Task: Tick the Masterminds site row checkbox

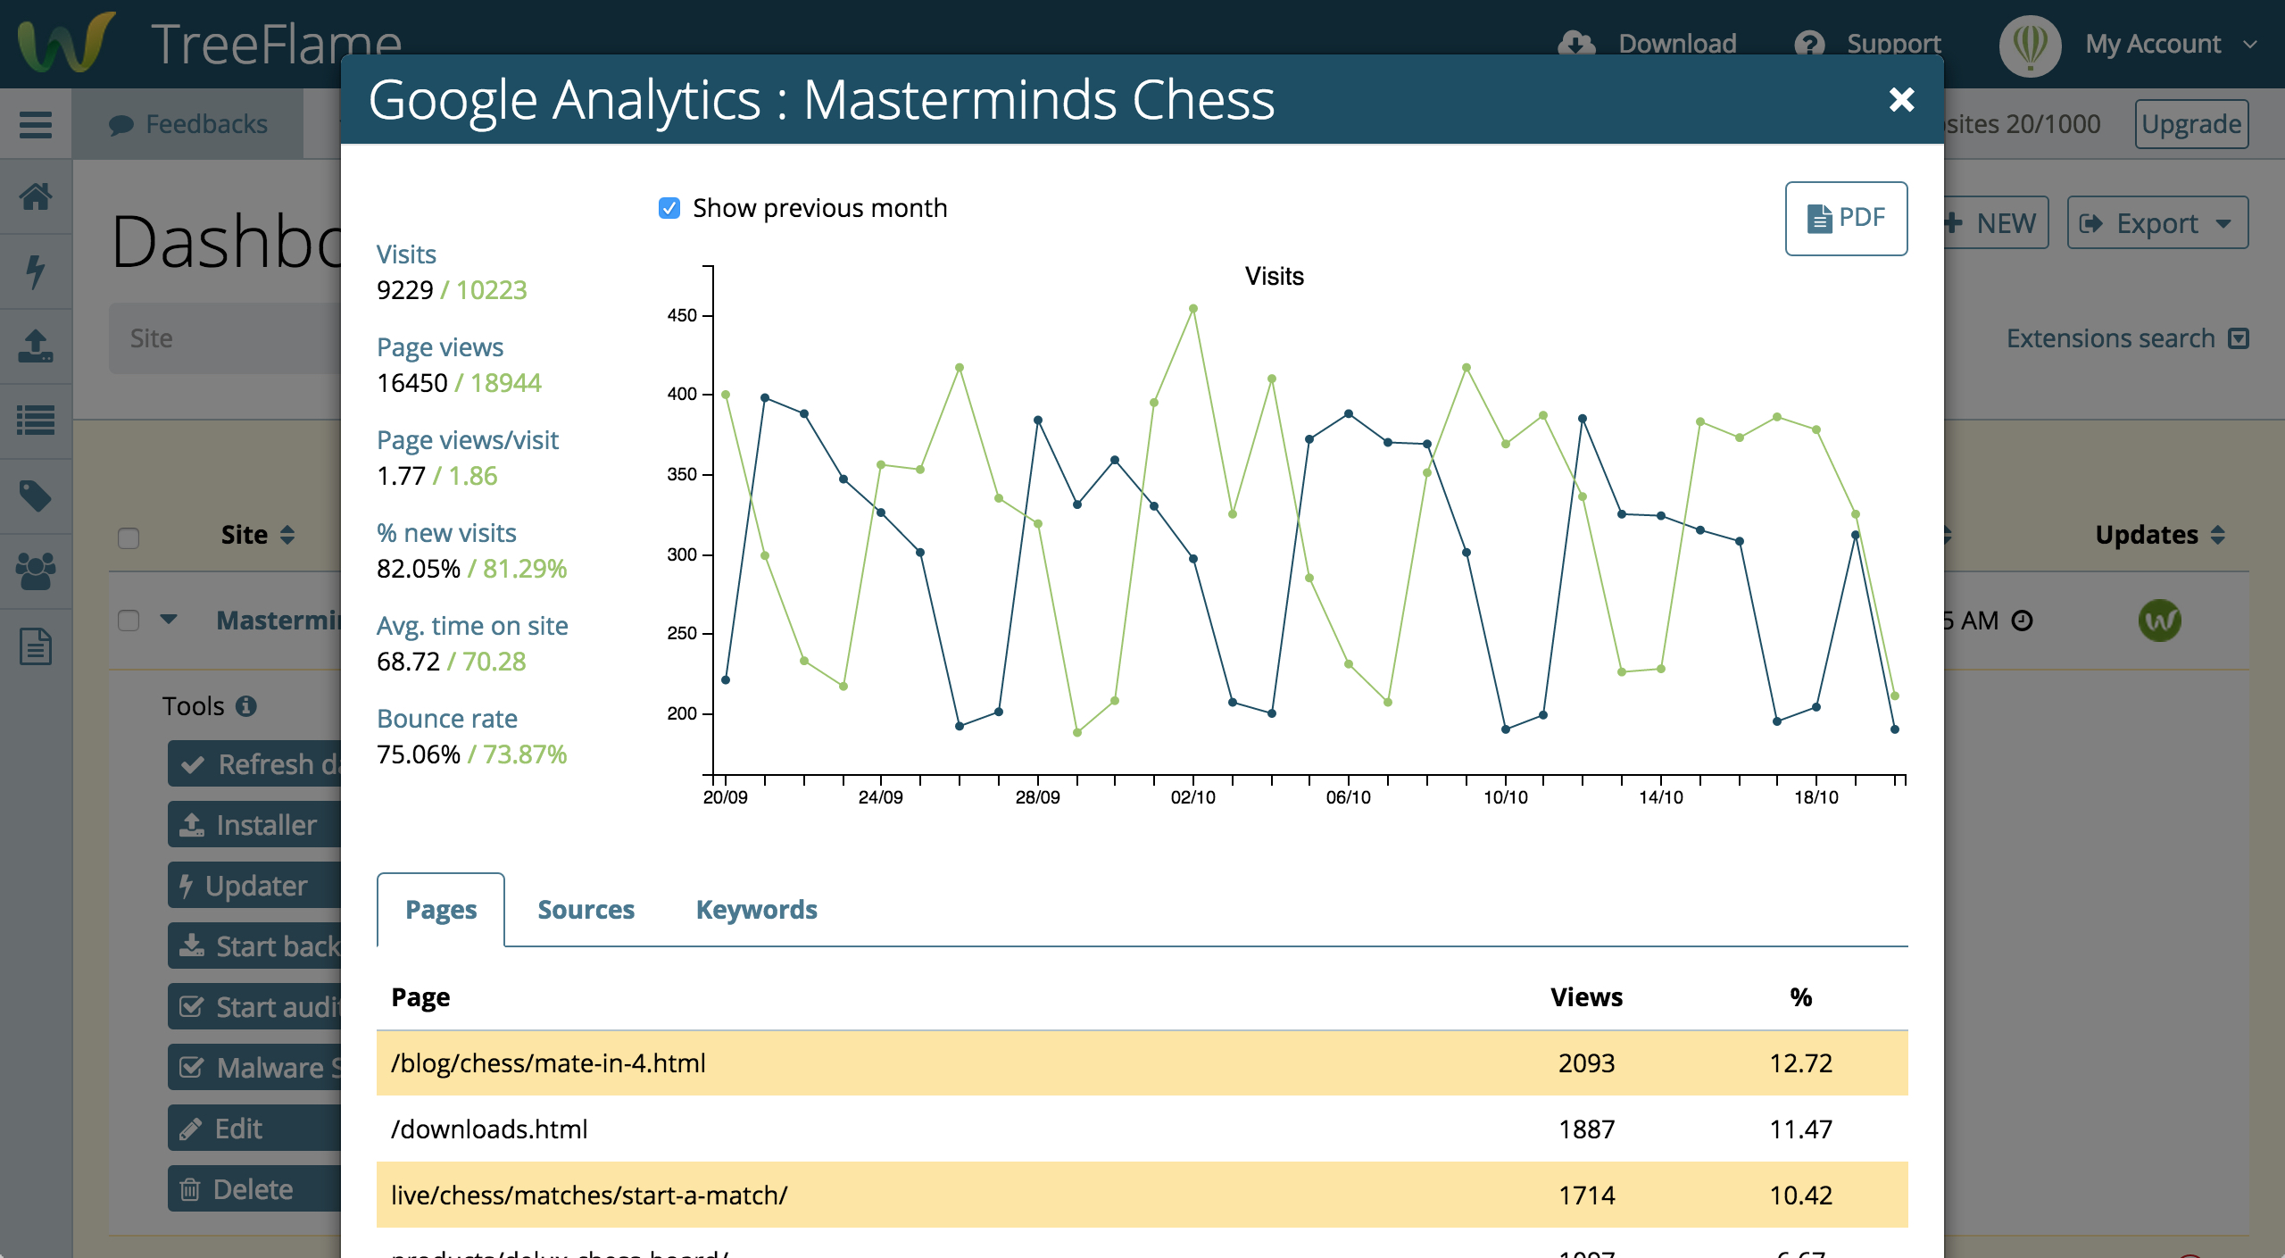Action: (x=129, y=620)
